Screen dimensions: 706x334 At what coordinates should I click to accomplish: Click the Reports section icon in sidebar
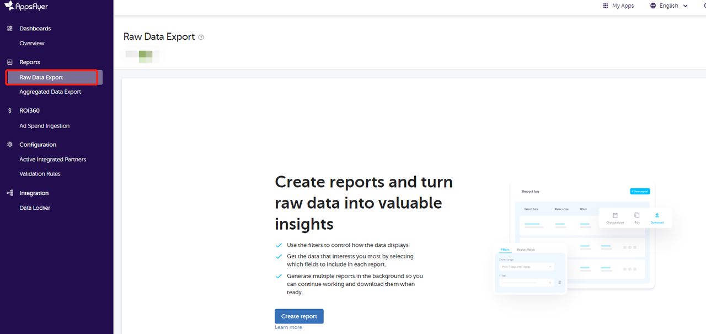pyautogui.click(x=10, y=62)
